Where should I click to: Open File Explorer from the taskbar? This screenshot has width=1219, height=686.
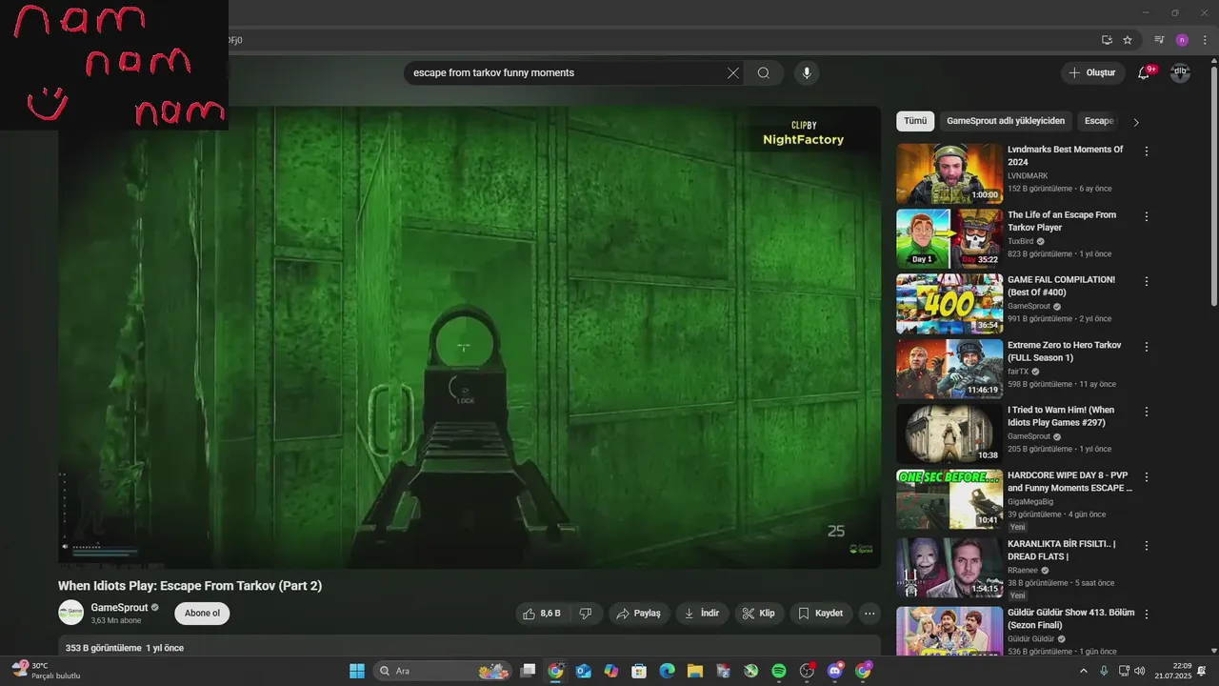(695, 671)
